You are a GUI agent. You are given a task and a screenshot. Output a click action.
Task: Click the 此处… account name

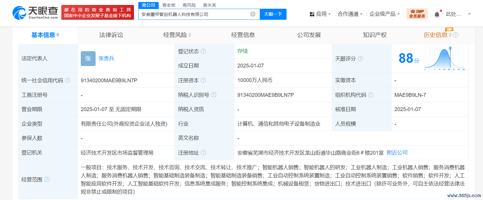[454, 14]
